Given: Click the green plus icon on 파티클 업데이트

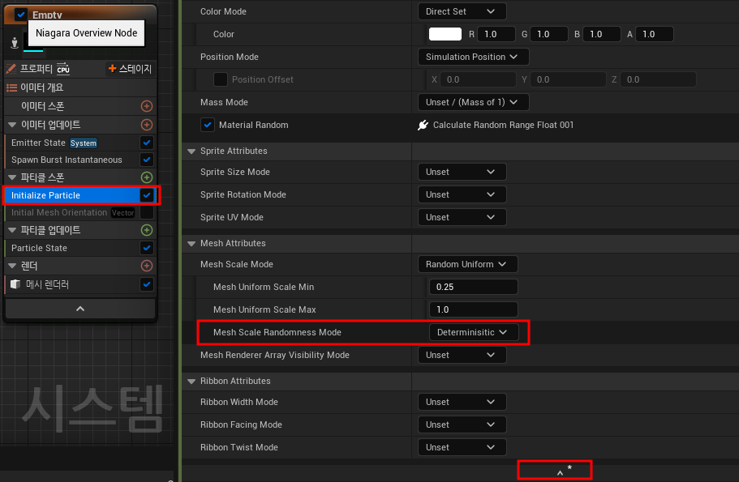Looking at the screenshot, I should (147, 230).
